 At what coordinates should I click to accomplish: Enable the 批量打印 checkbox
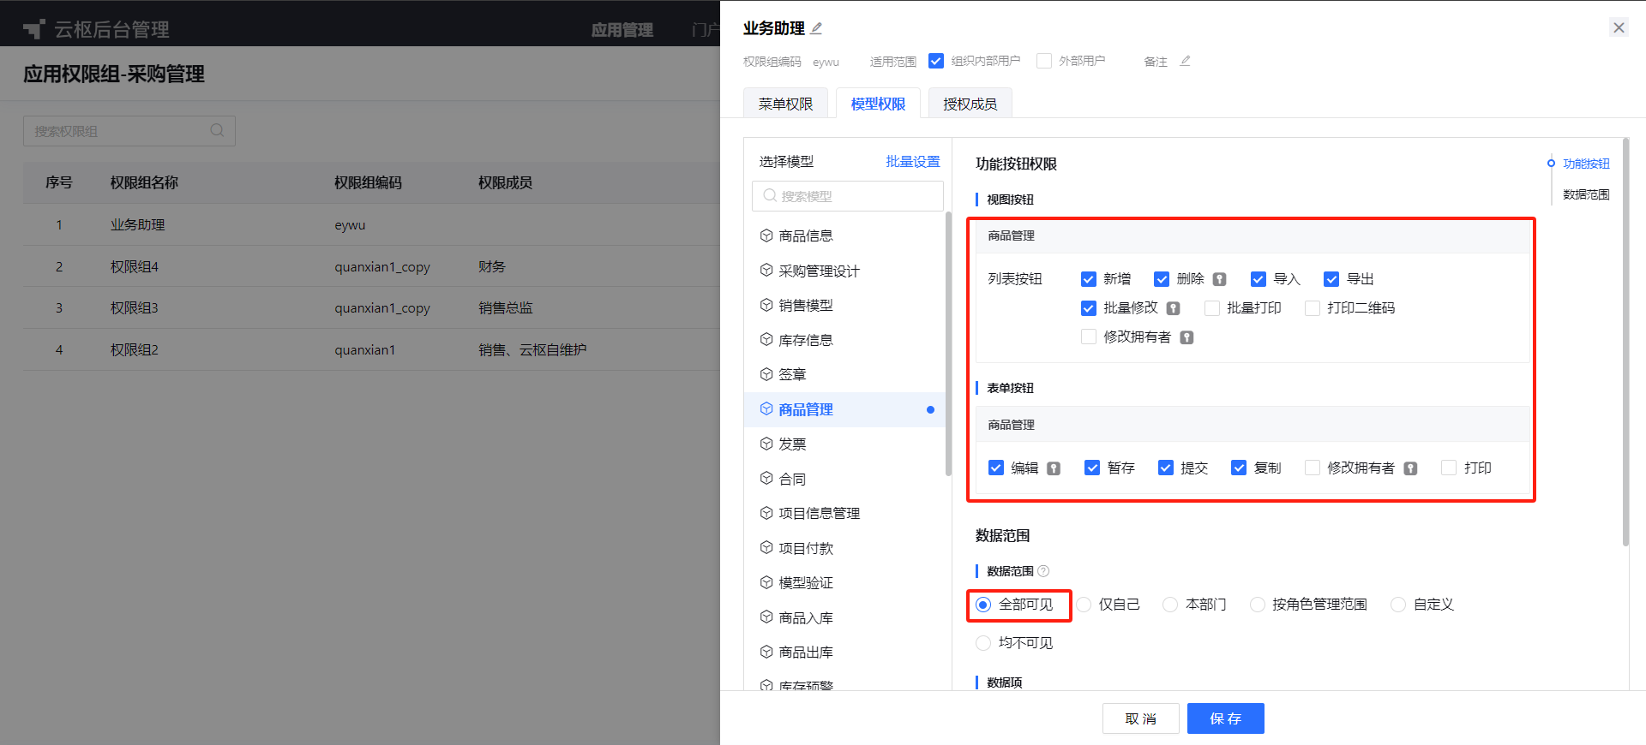point(1212,308)
